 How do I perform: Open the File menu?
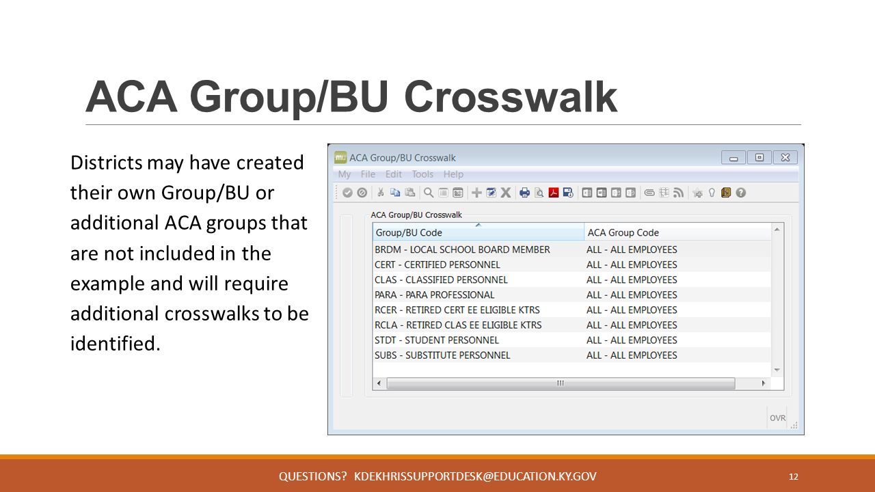(x=368, y=174)
